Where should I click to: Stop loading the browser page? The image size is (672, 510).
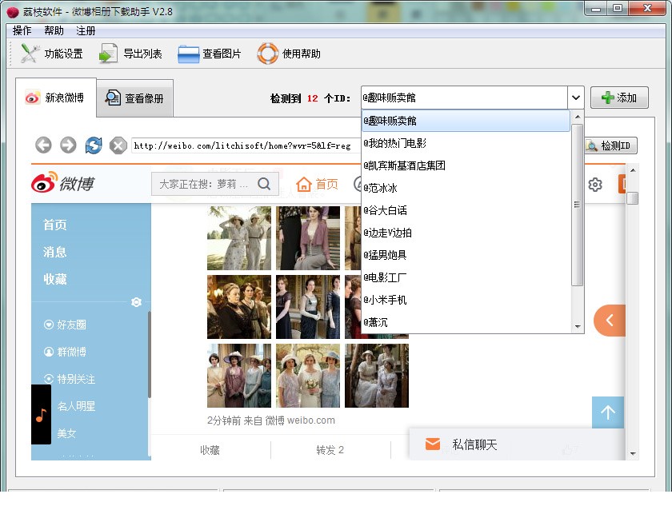click(118, 145)
